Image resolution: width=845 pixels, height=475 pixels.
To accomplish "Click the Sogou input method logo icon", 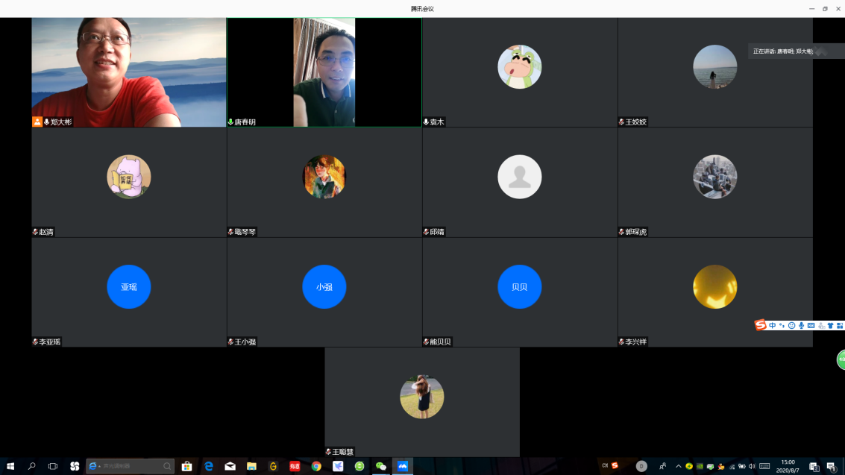I will [760, 325].
